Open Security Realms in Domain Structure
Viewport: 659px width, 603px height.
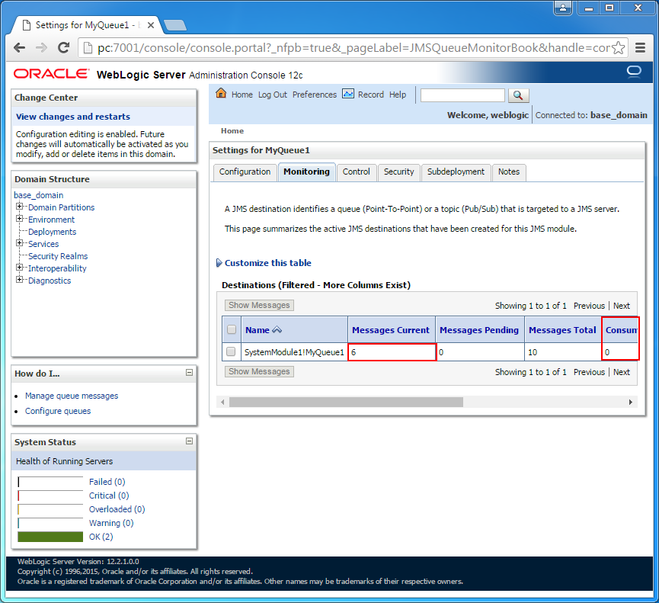tap(58, 256)
